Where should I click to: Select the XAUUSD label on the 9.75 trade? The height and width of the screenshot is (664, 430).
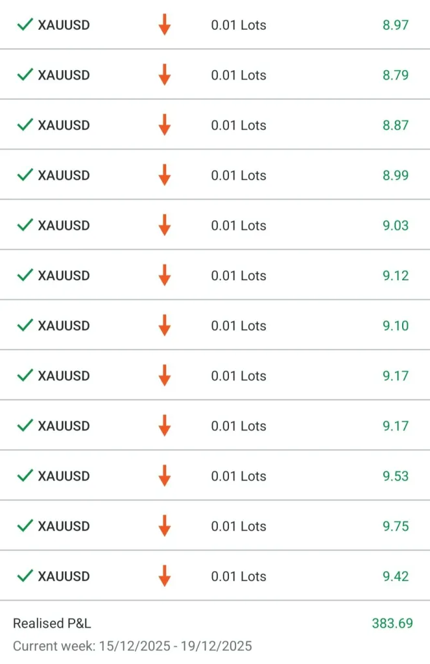click(64, 526)
